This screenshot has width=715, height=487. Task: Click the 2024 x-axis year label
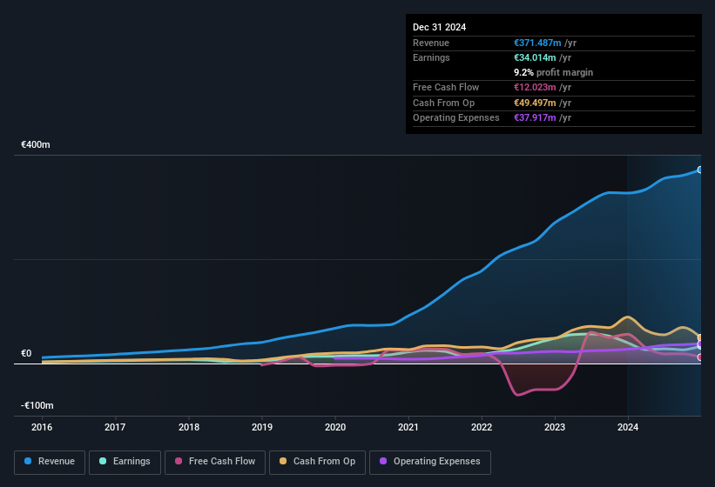[x=628, y=427]
